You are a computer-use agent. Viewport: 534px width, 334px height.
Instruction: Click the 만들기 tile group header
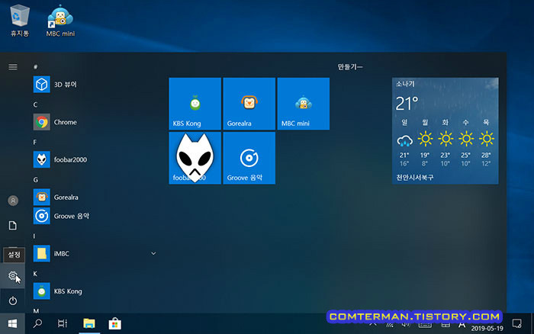pyautogui.click(x=349, y=67)
